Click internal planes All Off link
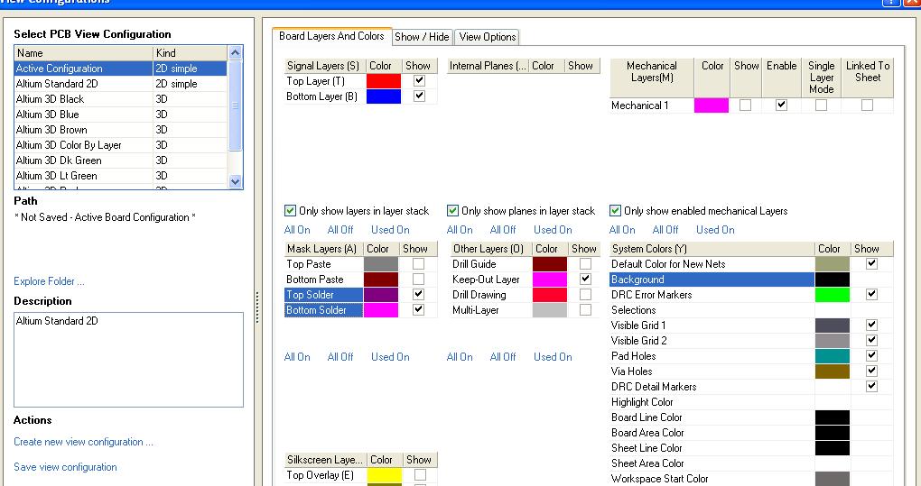This screenshot has width=921, height=486. coord(503,230)
